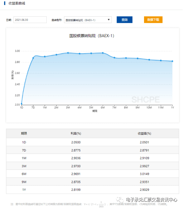This screenshot has width=183, height=208.
Task: Click yield value 2.9029
Action: pyautogui.click(x=145, y=190)
